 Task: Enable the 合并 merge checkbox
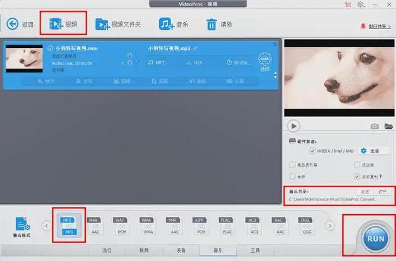[292, 176]
